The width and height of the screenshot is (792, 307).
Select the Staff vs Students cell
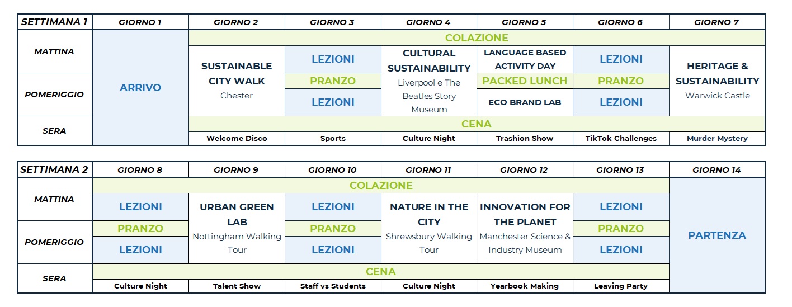point(333,286)
